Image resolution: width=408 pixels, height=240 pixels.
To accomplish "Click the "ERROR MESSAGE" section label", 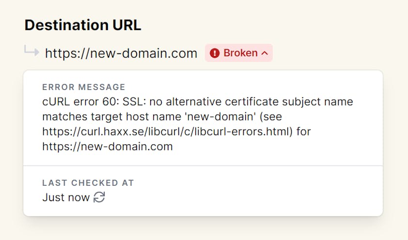I will [84, 87].
